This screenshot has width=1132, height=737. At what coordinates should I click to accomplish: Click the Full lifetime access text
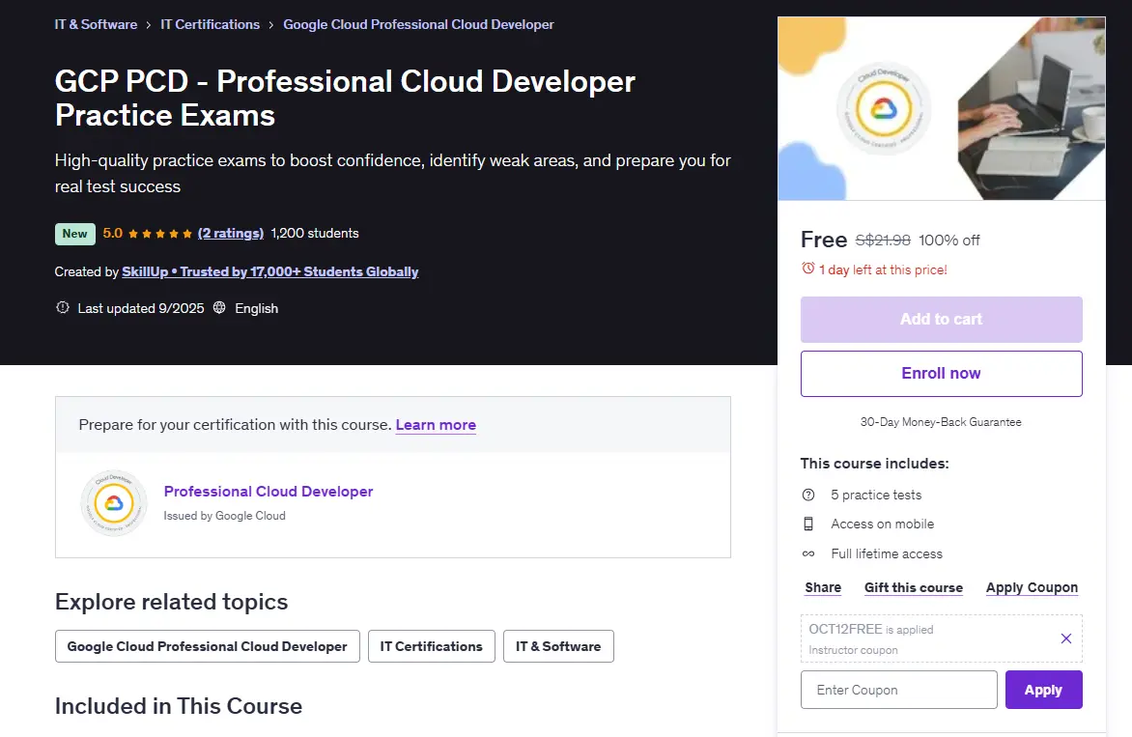pyautogui.click(x=887, y=553)
